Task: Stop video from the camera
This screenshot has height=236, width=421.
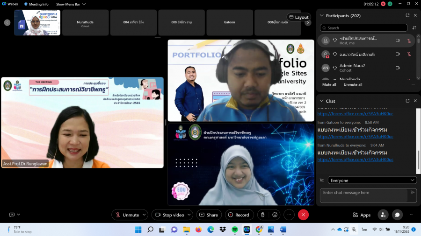Action: (168, 215)
